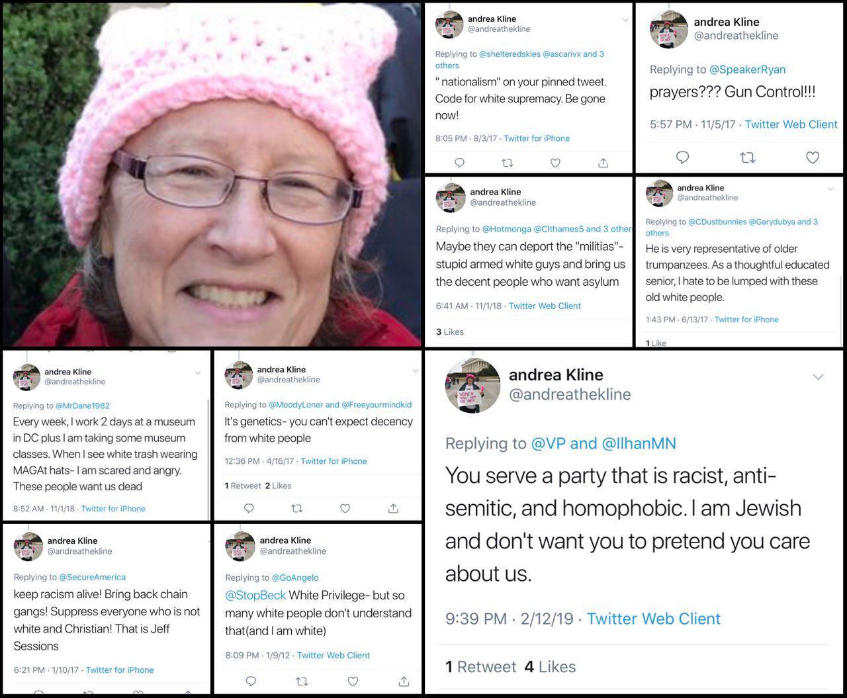View '3 Likes' on the militias tweet

pos(450,332)
